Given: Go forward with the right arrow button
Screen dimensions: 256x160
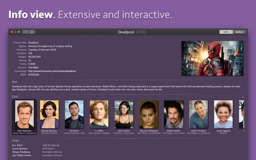Looking at the screenshot, I should point(32,32).
